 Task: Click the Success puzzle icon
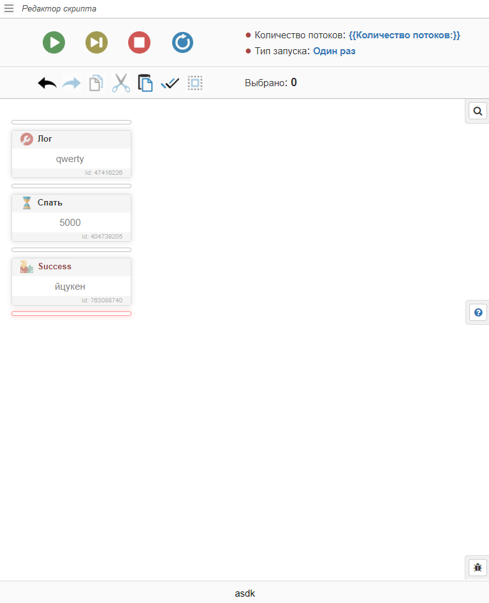[x=27, y=267]
